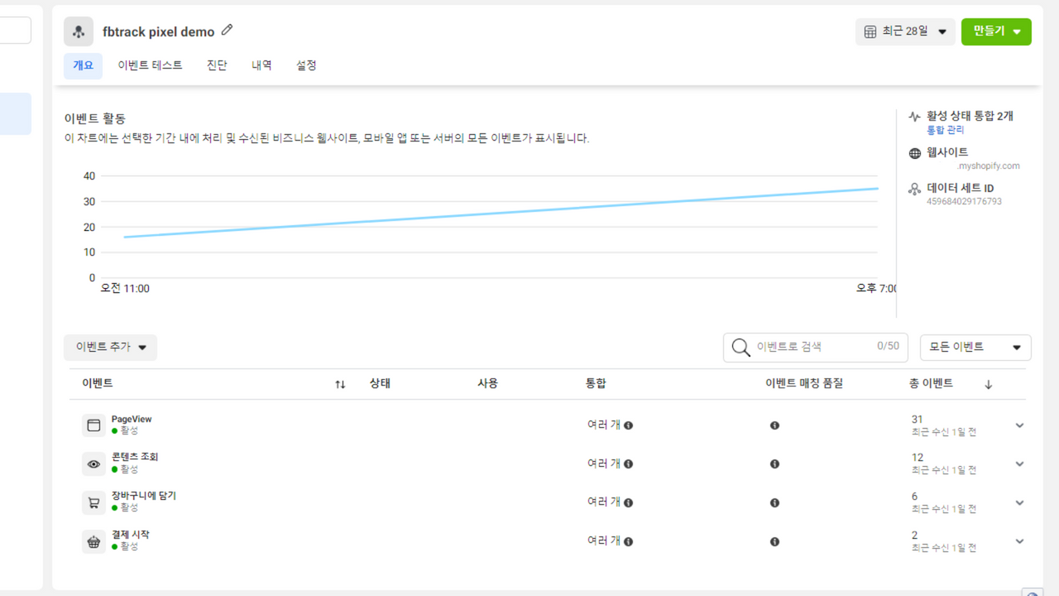The image size is (1059, 596).
Task: Click the pixel dataset icon beside fbtrack title
Action: [79, 31]
